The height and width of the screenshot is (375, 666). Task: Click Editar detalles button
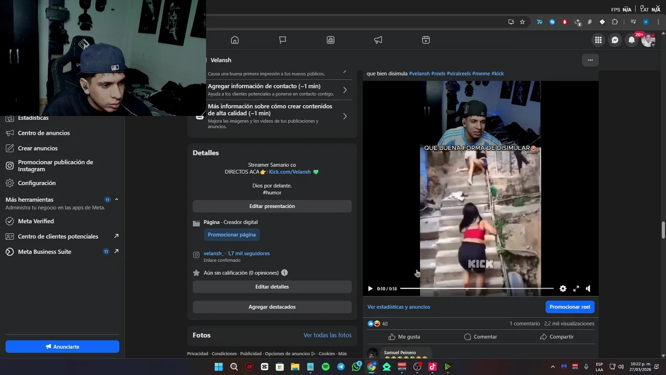(272, 287)
